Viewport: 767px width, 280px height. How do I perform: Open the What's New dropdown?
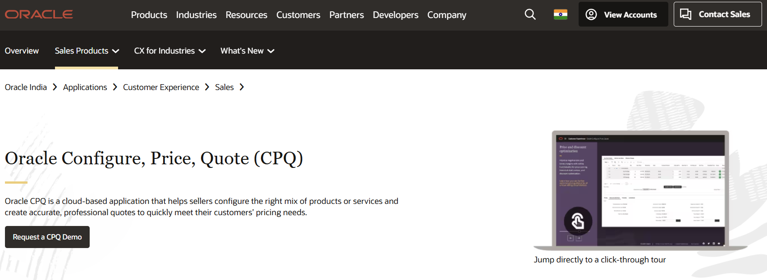pos(247,51)
